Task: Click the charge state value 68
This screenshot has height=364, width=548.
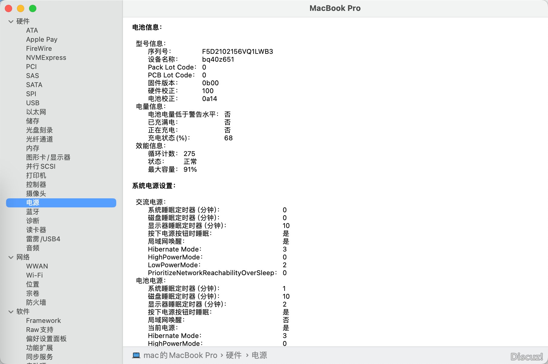Action: [229, 138]
